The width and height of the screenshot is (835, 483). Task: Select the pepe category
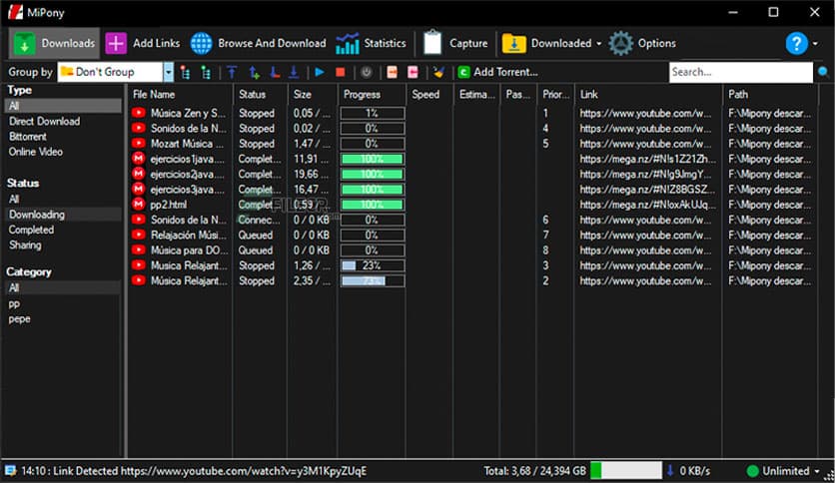(x=19, y=319)
